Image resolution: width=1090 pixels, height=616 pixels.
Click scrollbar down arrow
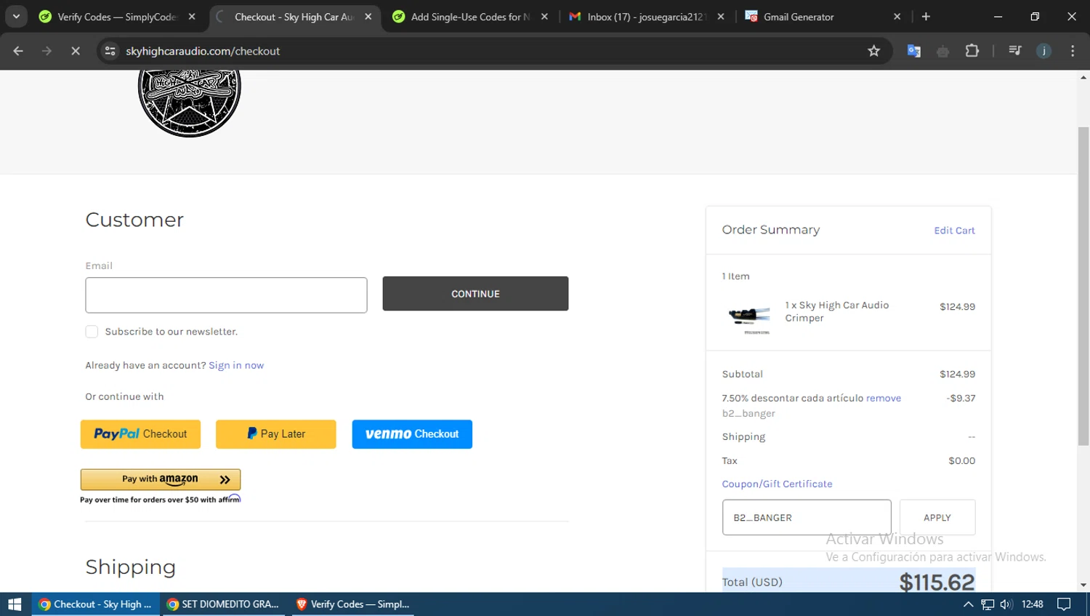(1083, 585)
